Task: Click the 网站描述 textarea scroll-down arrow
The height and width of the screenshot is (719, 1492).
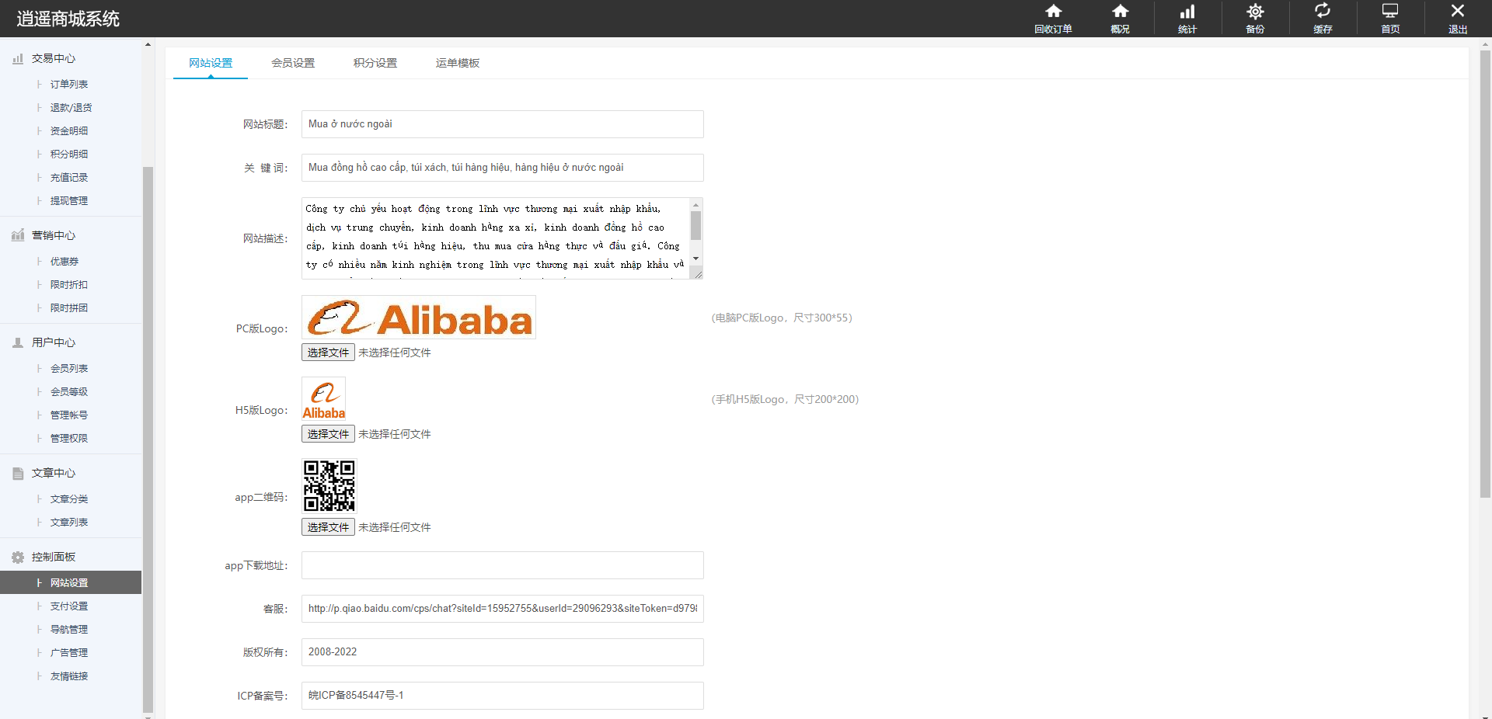Action: click(695, 259)
